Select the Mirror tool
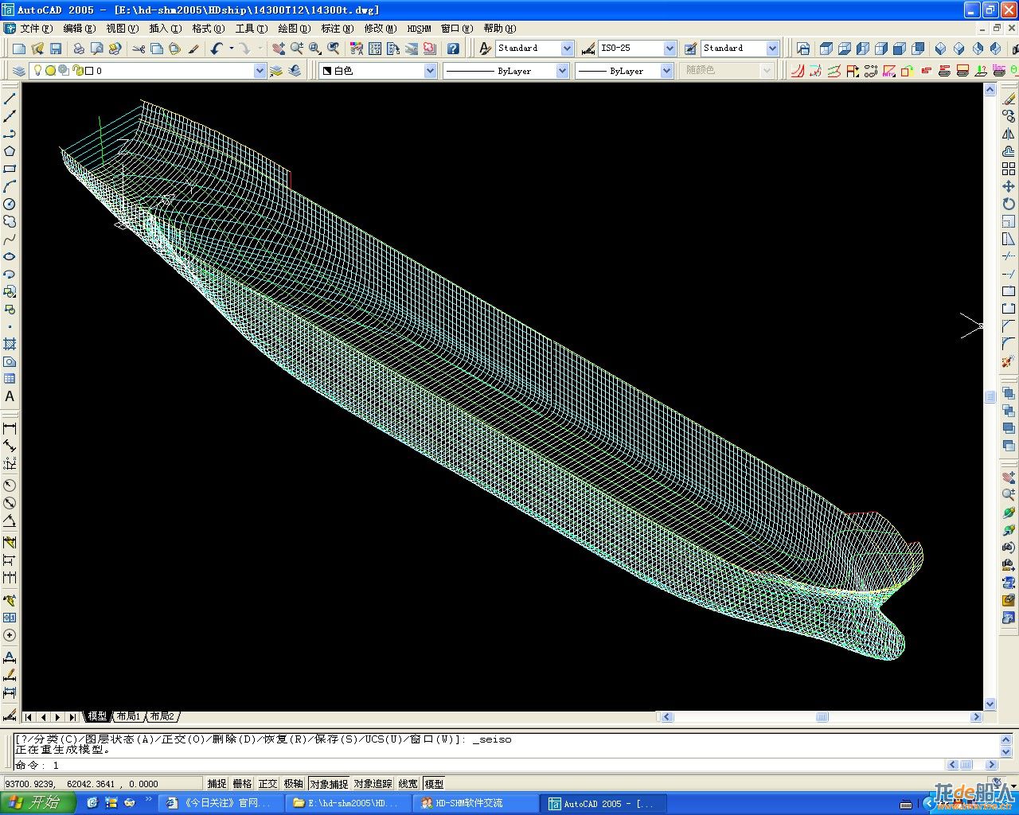The height and width of the screenshot is (815, 1019). tap(1009, 134)
